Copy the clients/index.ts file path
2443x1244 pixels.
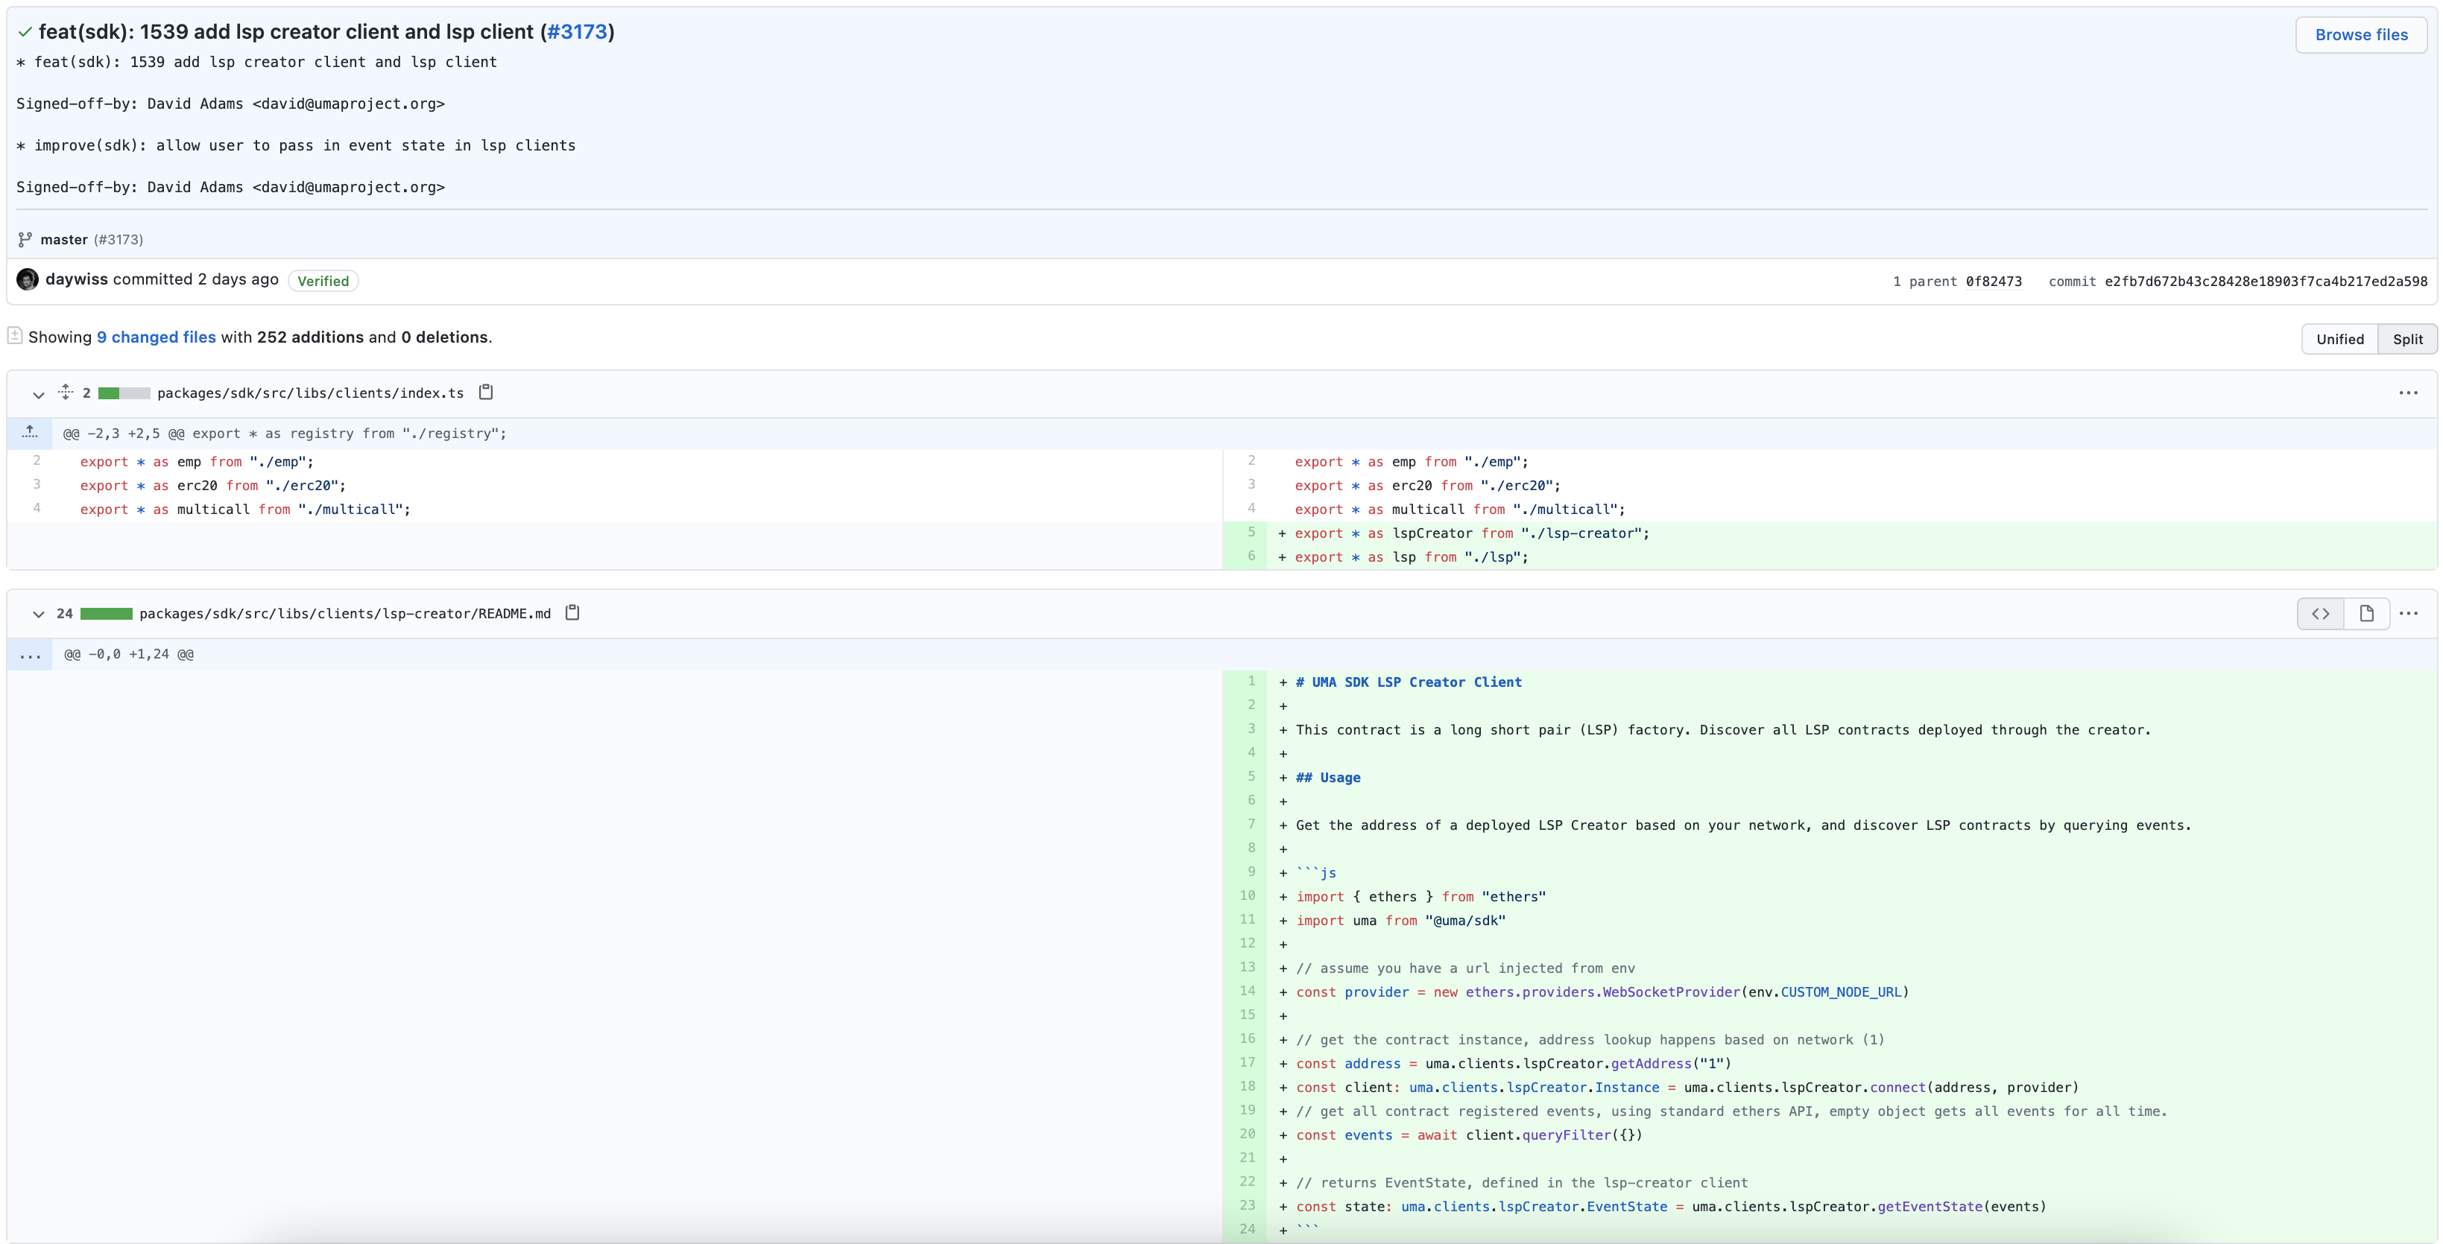pyautogui.click(x=486, y=392)
